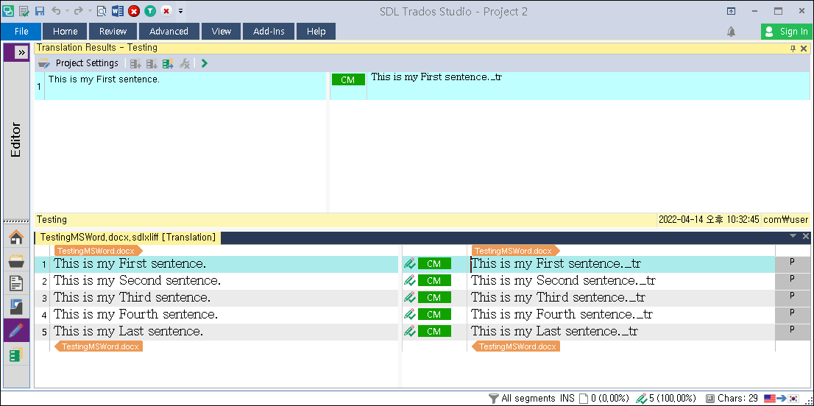
Task: Close the Translation Results panel
Action: click(x=804, y=49)
